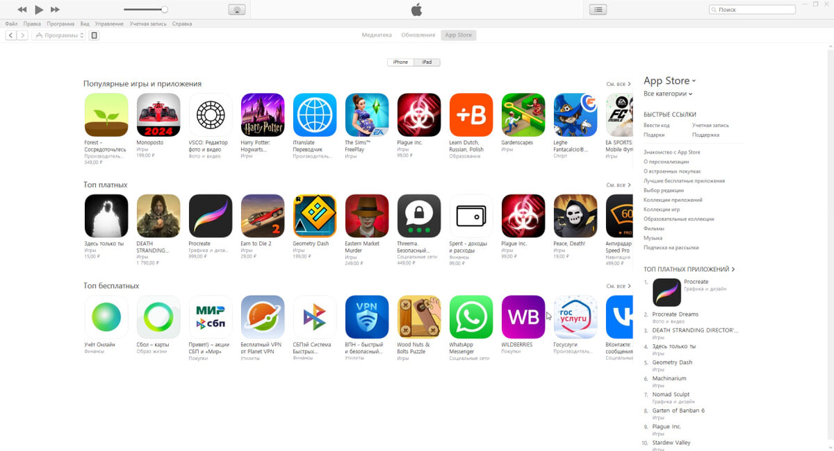Open the WhatsApp Messenger app icon

click(471, 317)
